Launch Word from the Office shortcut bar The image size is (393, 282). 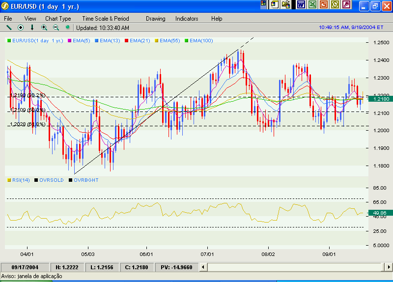pyautogui.click(x=301, y=5)
